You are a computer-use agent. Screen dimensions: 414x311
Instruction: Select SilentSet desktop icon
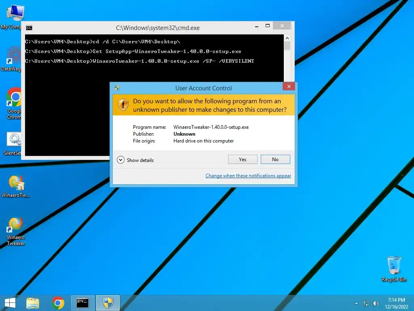point(13,144)
